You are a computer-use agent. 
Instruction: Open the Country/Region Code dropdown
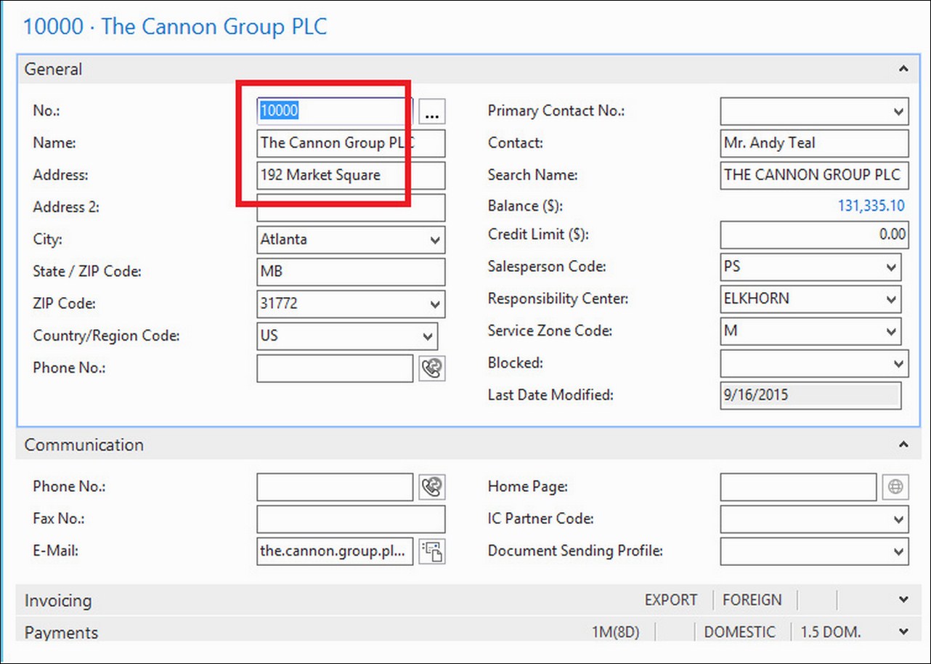[x=428, y=336]
